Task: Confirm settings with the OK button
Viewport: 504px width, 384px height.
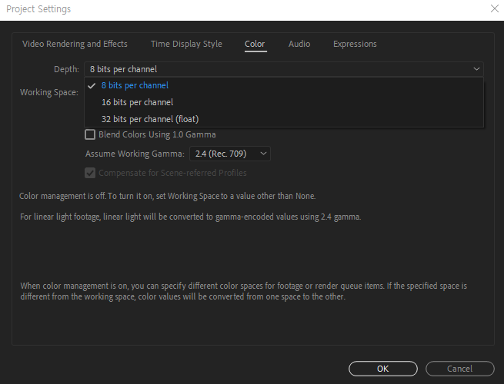Action: tap(383, 369)
